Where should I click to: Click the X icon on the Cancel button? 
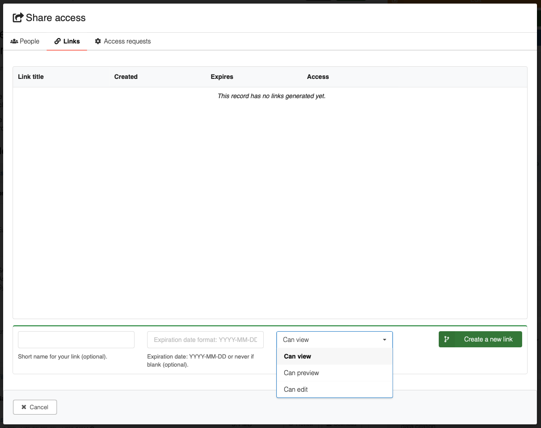tap(24, 407)
